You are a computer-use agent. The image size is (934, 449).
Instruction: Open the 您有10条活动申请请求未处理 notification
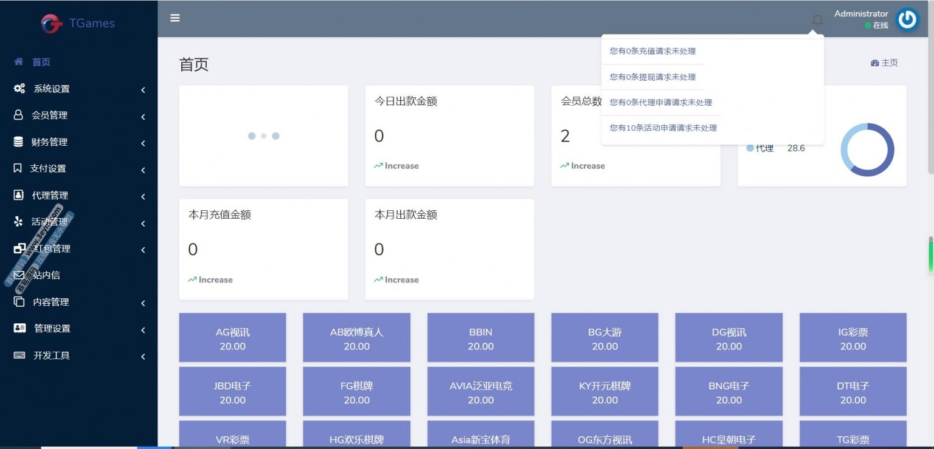pyautogui.click(x=663, y=128)
